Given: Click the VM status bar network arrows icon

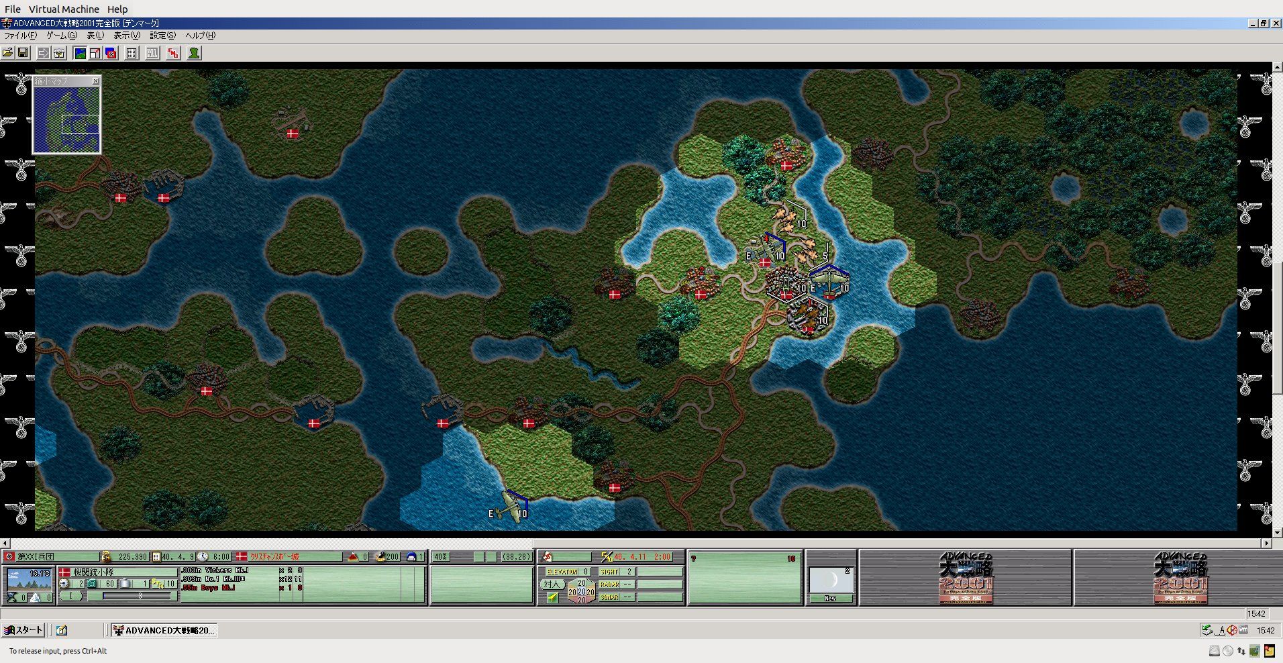Looking at the screenshot, I should pyautogui.click(x=1241, y=651).
